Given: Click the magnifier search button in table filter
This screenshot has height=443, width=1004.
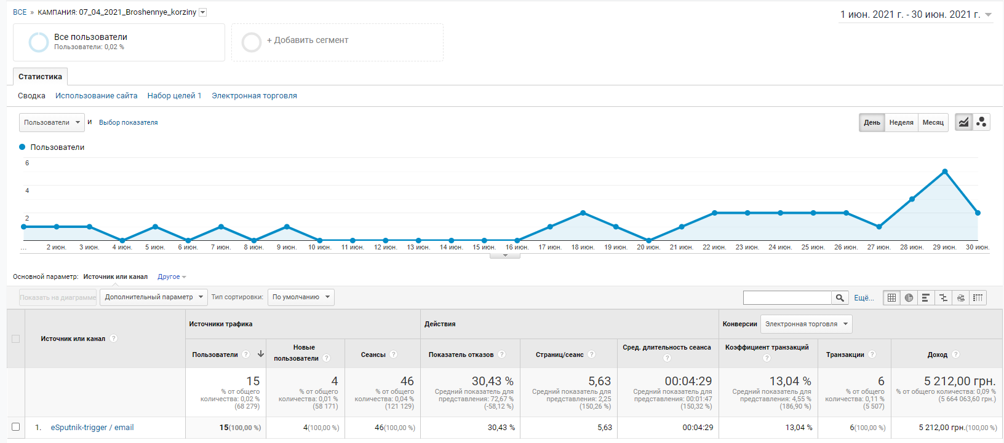Looking at the screenshot, I should (x=840, y=298).
